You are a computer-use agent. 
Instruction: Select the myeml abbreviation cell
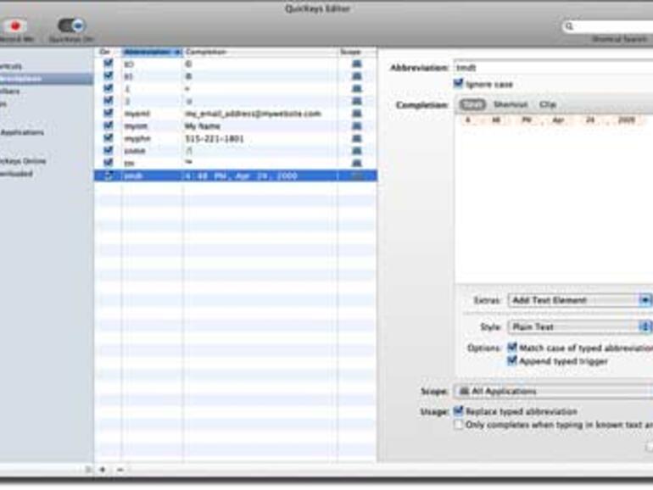tap(153, 114)
